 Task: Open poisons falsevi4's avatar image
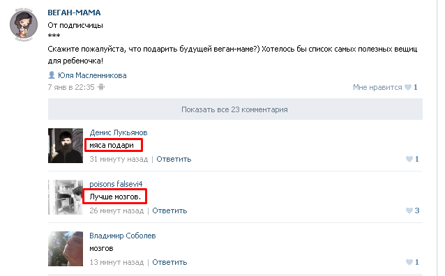click(x=66, y=197)
